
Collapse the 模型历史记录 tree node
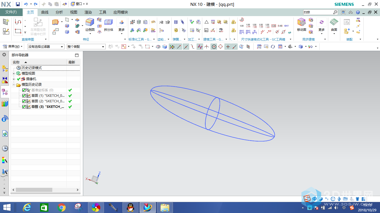[14, 85]
